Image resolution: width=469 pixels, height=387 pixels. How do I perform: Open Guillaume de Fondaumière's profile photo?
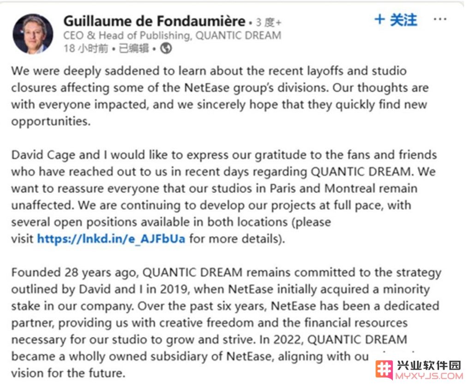[x=33, y=34]
